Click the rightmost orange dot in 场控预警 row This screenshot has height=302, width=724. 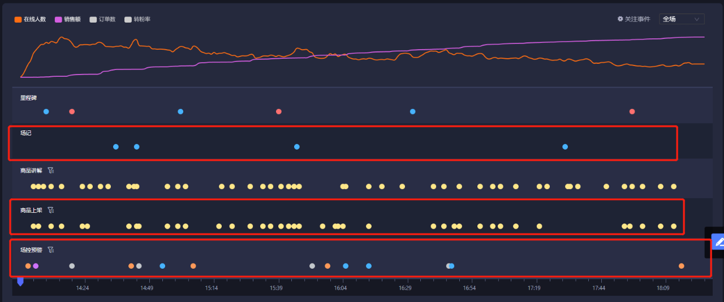pos(682,266)
